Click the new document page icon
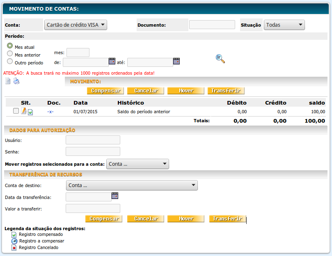Screen dimensions: 332x256 point(8,81)
